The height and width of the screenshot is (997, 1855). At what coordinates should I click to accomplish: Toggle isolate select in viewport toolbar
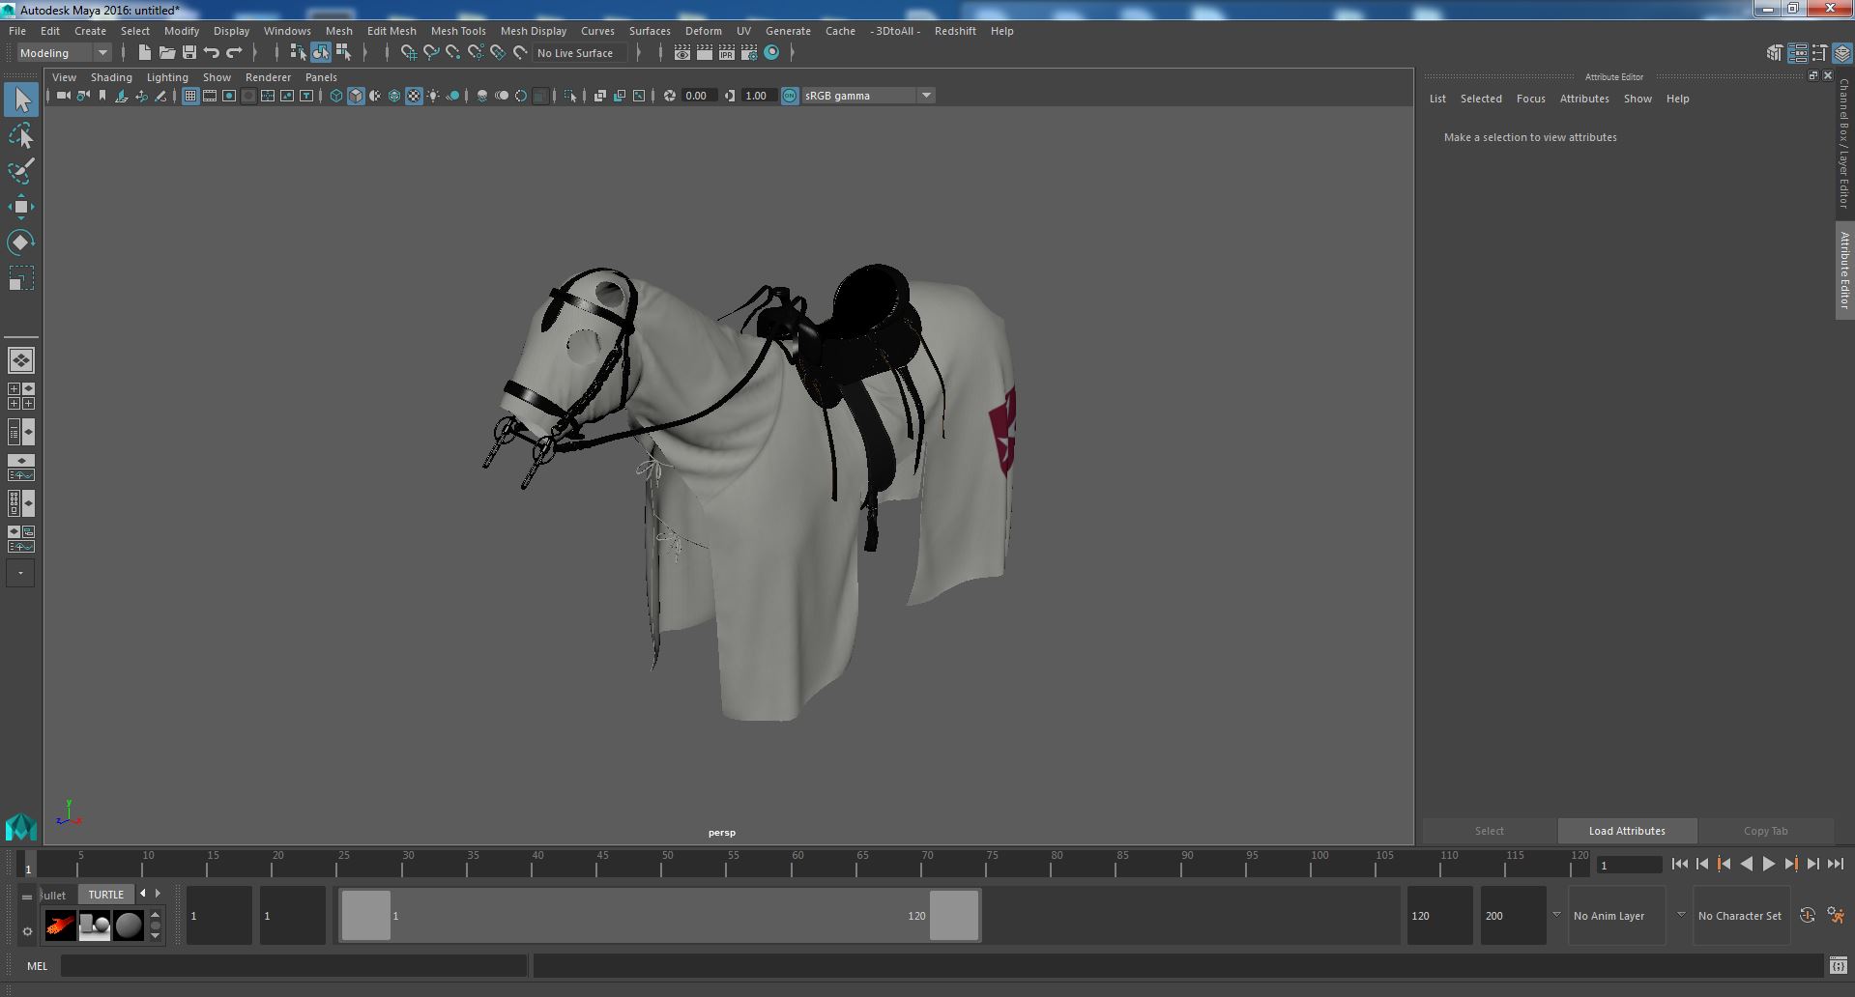point(570,96)
